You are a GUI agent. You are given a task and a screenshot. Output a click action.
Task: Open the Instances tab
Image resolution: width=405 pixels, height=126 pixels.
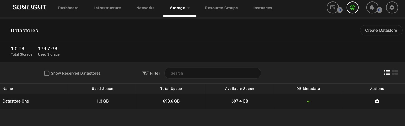tap(263, 8)
